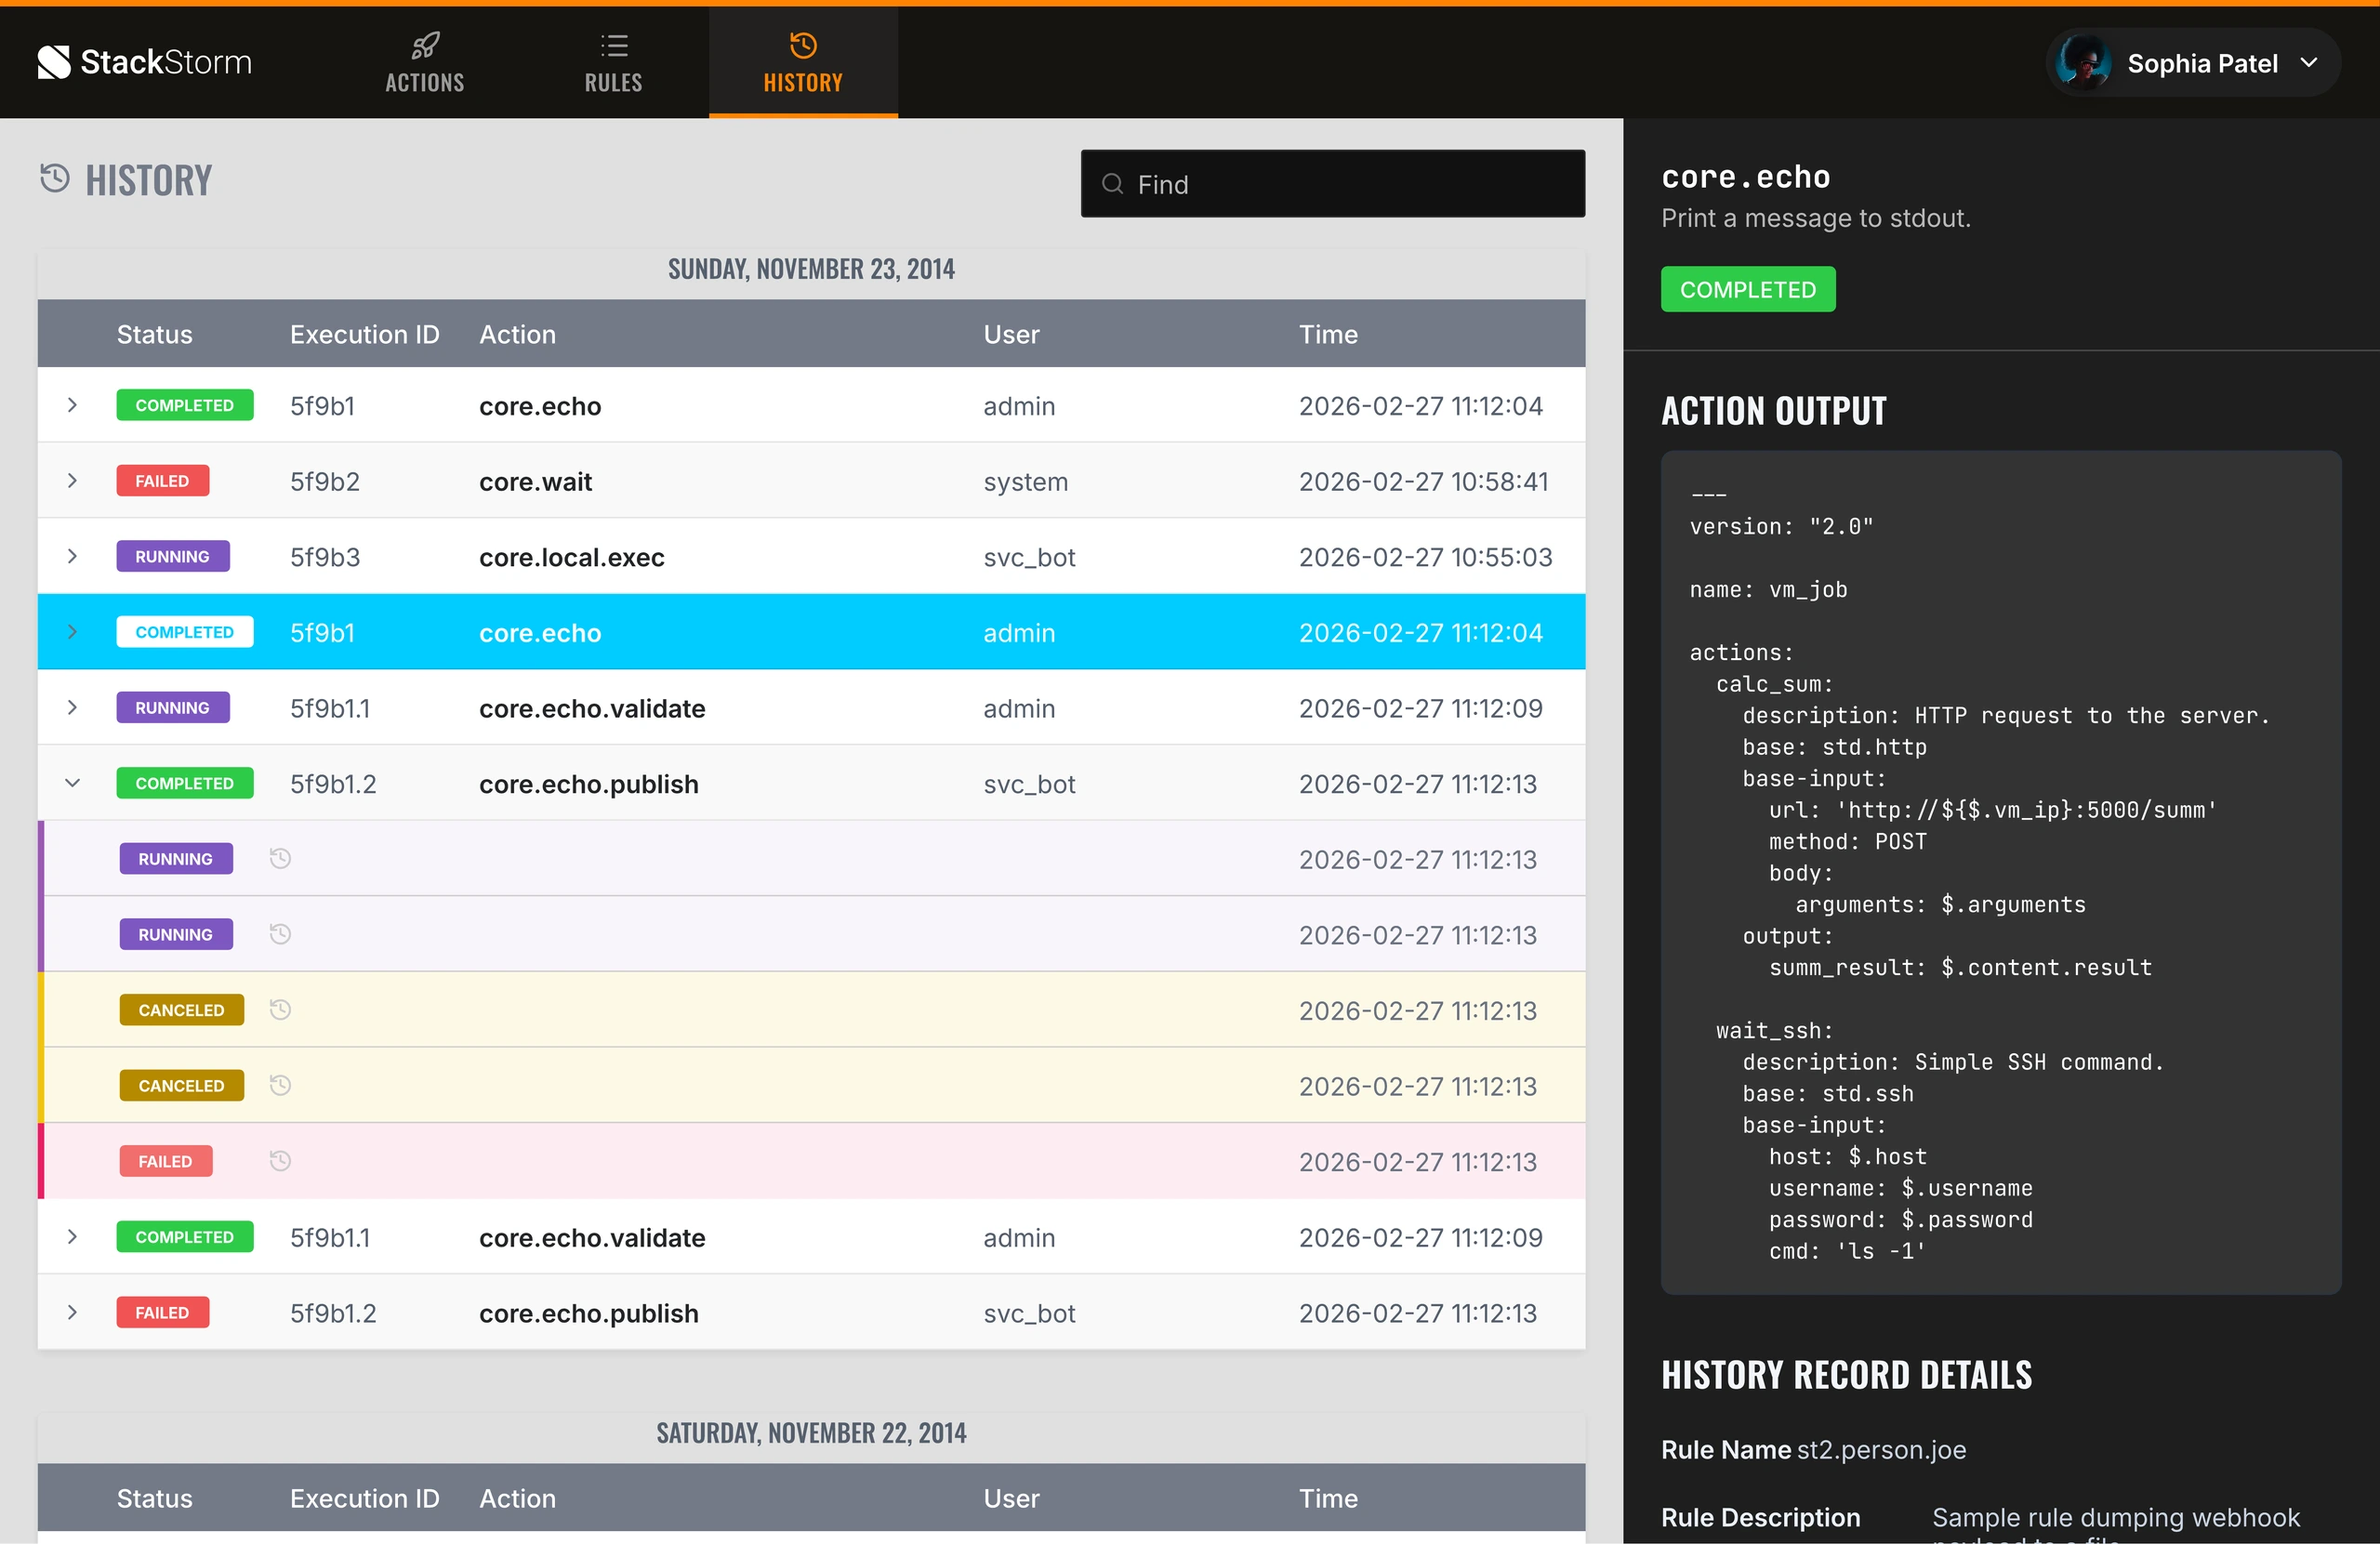Click Sophia Patel's avatar picture

click(2083, 63)
